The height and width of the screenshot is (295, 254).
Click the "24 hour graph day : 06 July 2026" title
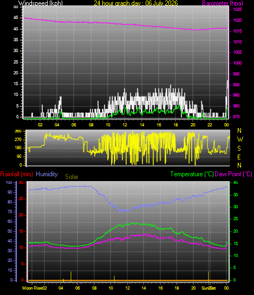tap(135, 3)
